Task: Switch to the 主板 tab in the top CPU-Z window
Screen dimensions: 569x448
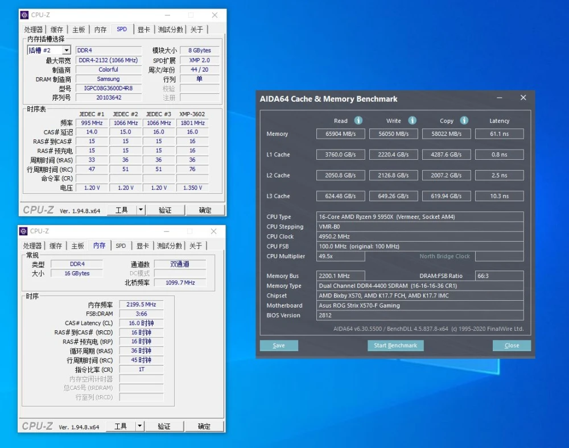Action: [79, 30]
